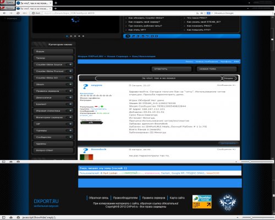
Task: Click red minus reputation icon
Action: (x=96, y=107)
